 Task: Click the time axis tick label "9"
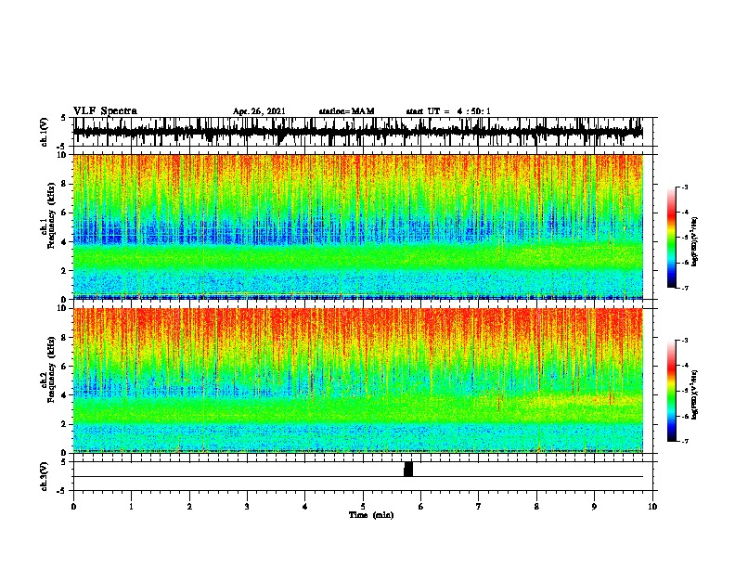[x=594, y=507]
